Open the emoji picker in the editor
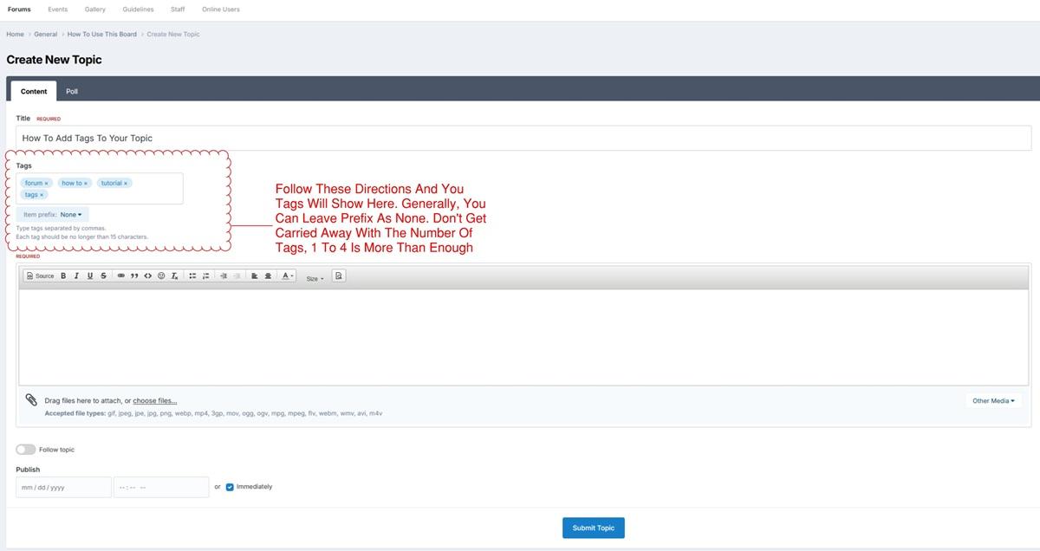 161,275
